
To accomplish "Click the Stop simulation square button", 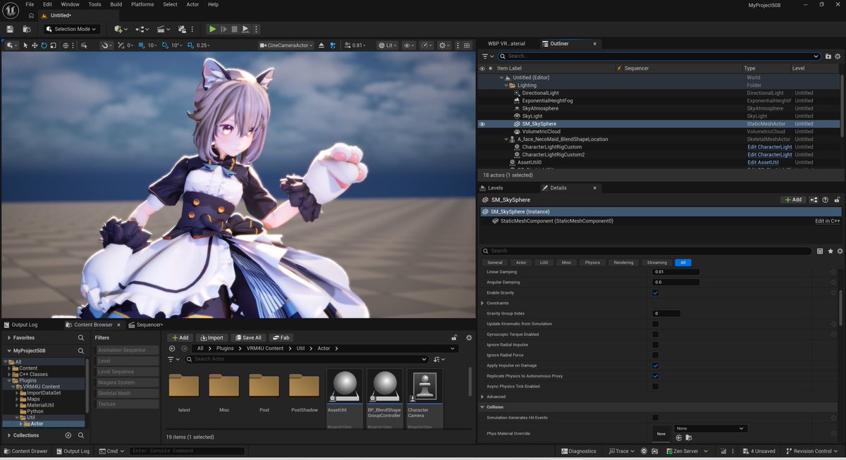I will [235, 29].
